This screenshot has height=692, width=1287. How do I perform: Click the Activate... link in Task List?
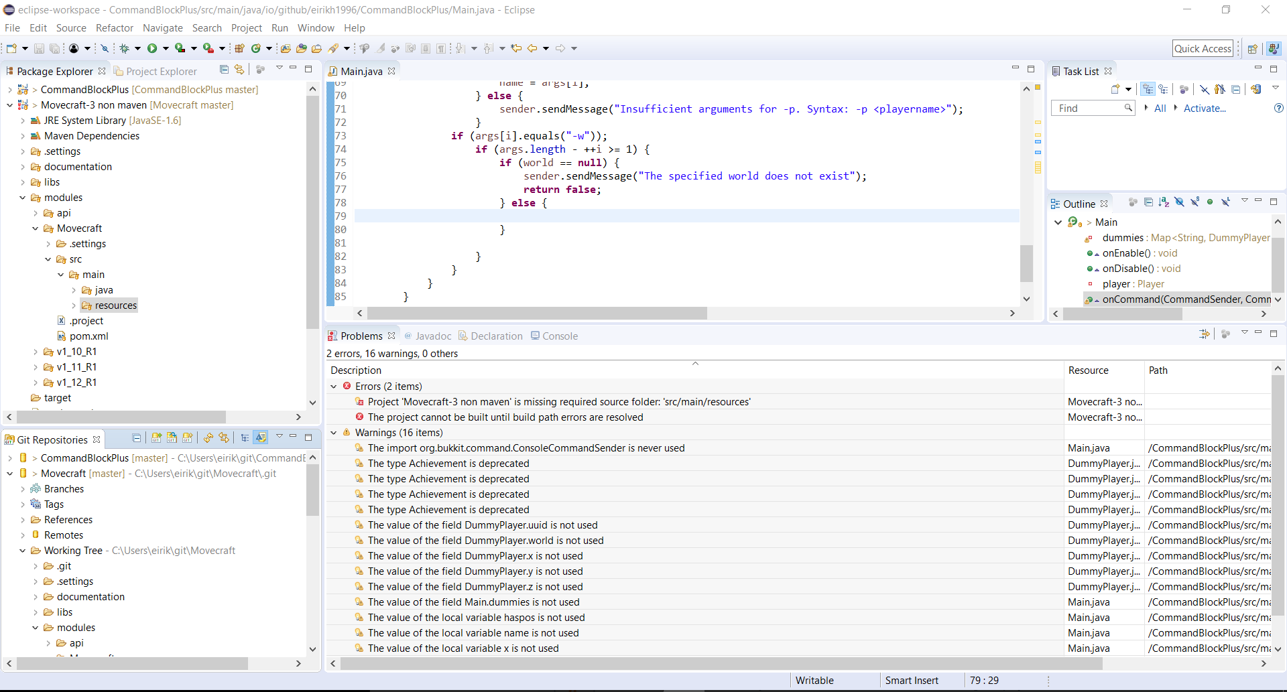point(1204,109)
